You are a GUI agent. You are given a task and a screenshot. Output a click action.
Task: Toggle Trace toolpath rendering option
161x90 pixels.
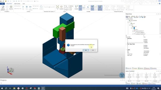[x=113, y=8]
